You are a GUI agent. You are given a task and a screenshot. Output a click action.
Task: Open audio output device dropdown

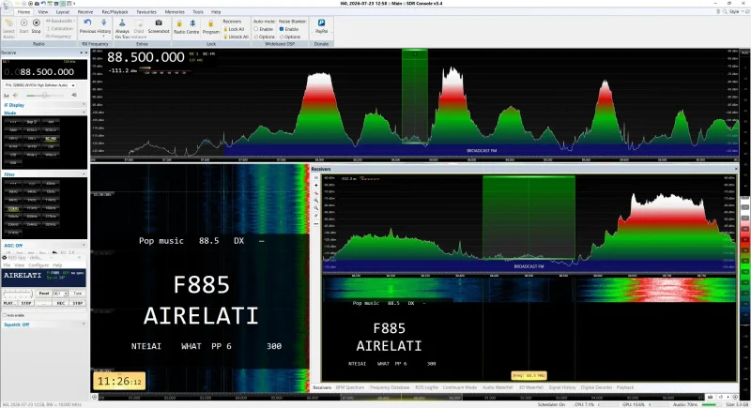[x=73, y=85]
